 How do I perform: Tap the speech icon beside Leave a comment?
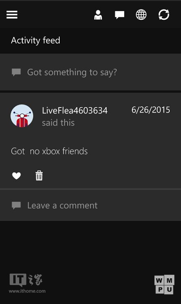point(16,205)
